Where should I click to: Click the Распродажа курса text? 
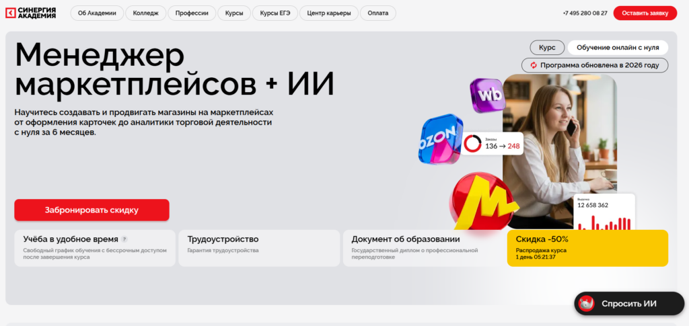[541, 251]
